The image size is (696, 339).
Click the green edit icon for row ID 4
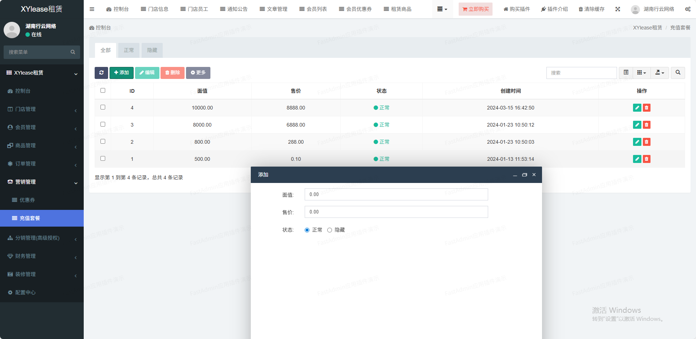click(x=637, y=108)
